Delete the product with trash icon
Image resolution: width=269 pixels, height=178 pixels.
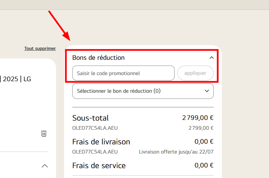pos(44,133)
